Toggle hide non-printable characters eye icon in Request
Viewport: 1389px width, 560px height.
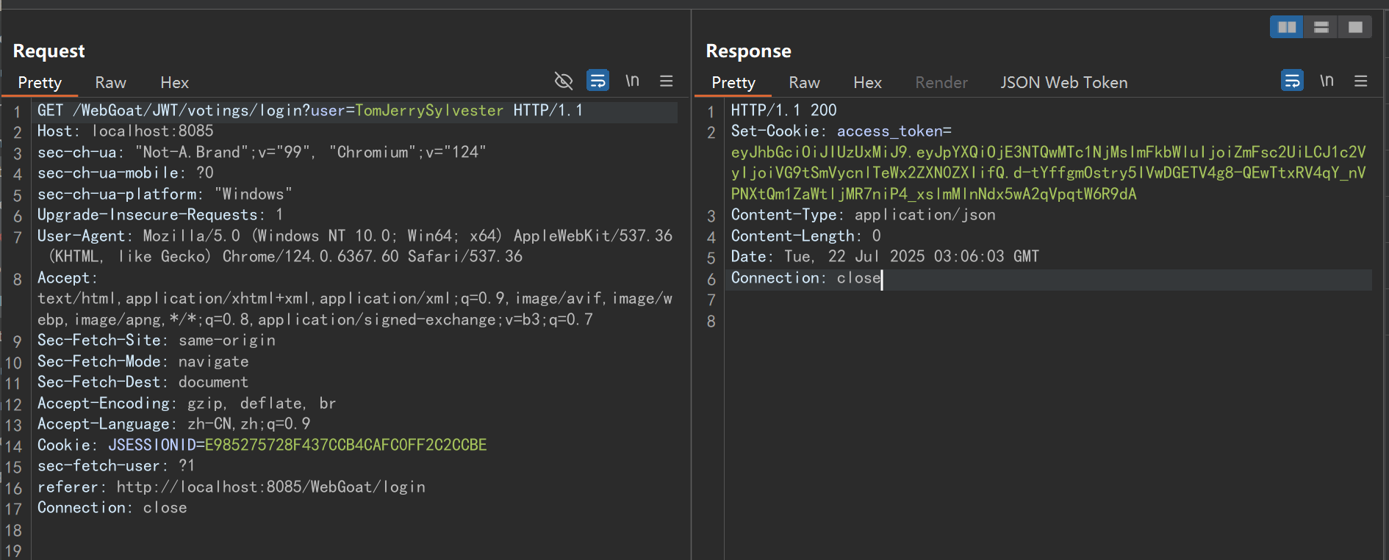pyautogui.click(x=564, y=81)
